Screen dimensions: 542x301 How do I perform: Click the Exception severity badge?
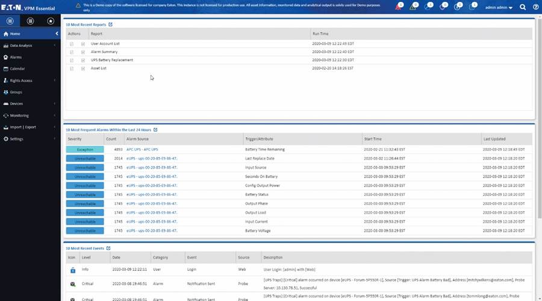click(85, 149)
